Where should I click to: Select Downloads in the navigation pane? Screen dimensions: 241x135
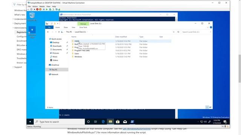click(x=57, y=46)
